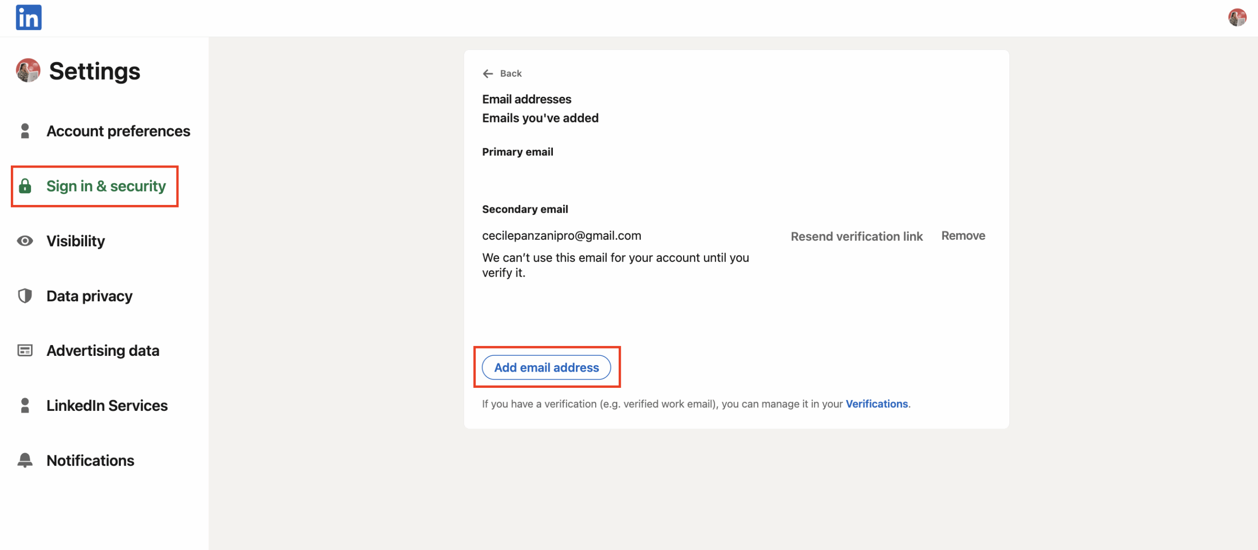
Task: Open profile avatar menu at top right
Action: click(1237, 18)
